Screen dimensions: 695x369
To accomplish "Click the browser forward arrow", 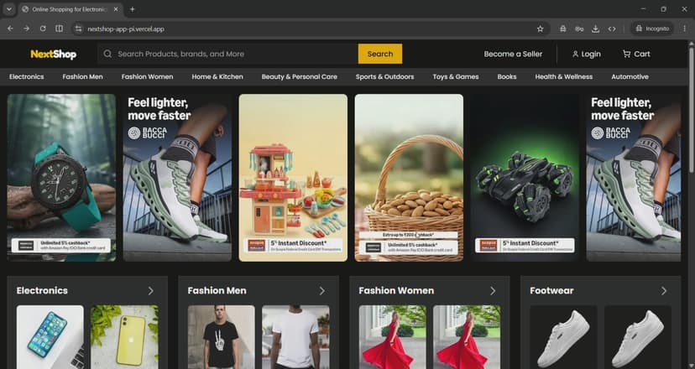I will click(x=27, y=29).
